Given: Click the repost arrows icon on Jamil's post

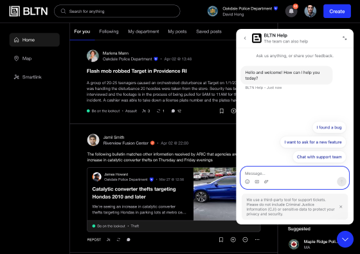Looking at the screenshot, I should click(x=118, y=240).
